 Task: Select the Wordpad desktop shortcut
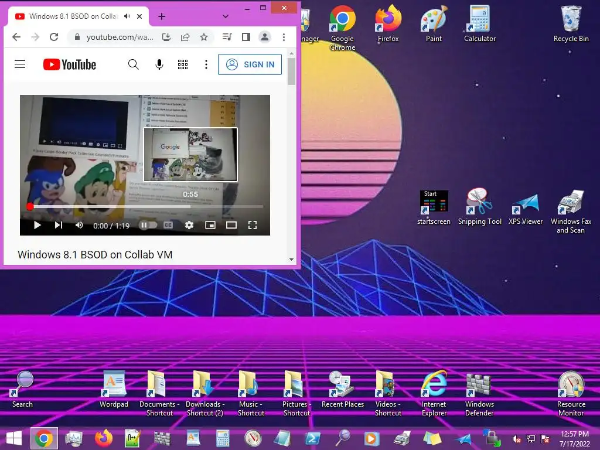[x=114, y=390]
